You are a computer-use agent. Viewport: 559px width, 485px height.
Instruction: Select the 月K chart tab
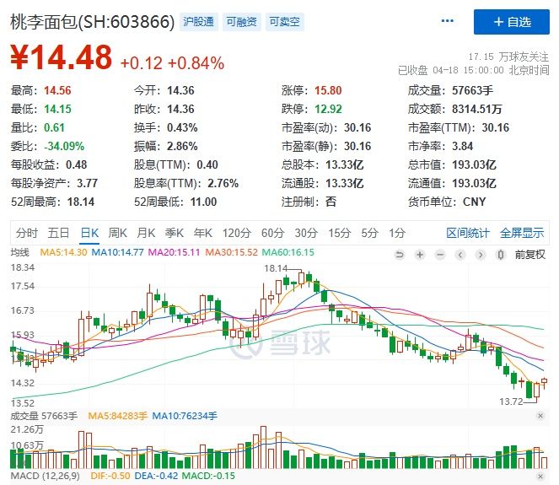click(146, 234)
